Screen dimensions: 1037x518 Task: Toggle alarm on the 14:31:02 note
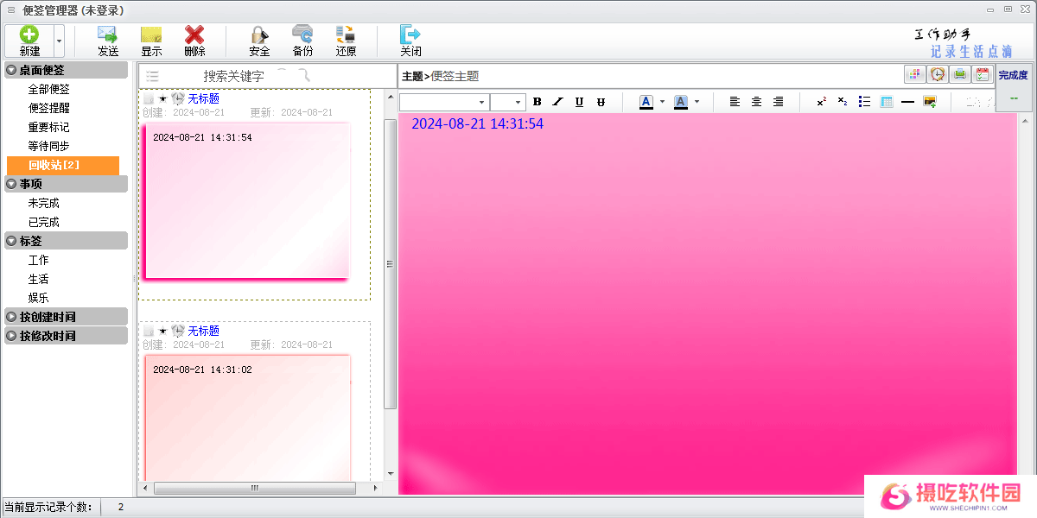click(178, 331)
